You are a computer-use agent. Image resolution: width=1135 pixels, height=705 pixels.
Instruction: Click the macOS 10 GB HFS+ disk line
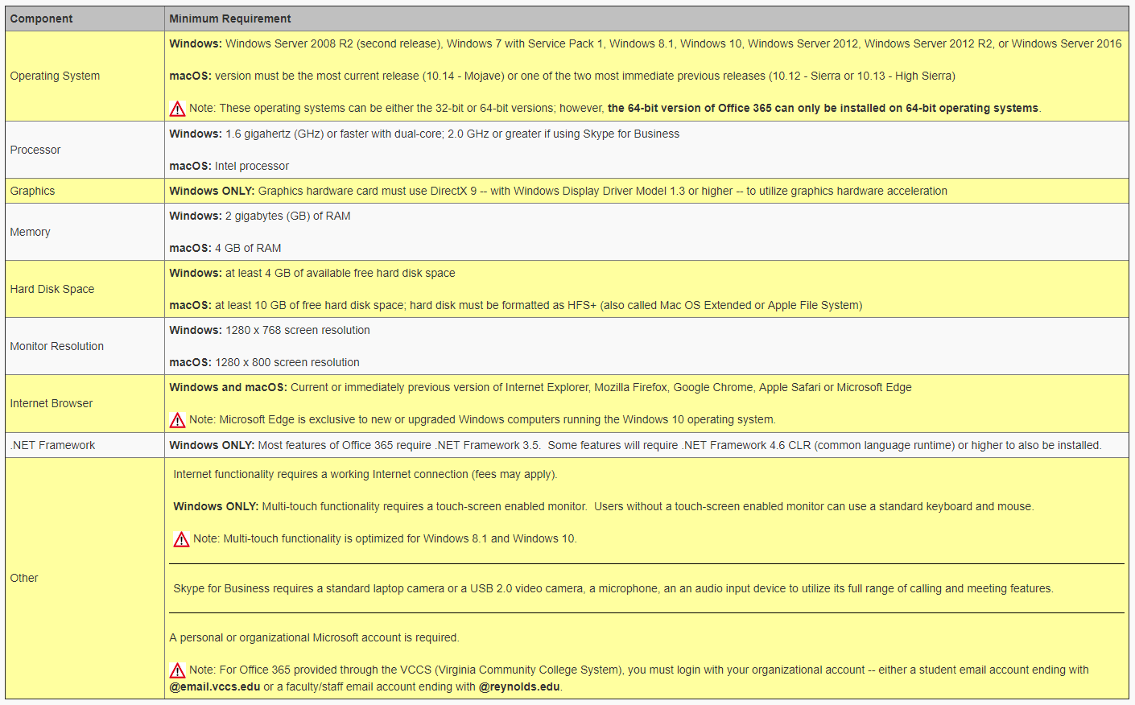515,305
